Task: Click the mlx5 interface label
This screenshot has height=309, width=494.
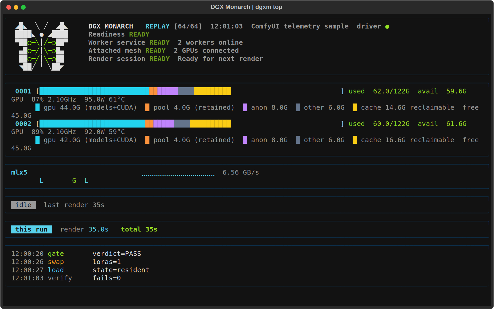Action: (19, 172)
